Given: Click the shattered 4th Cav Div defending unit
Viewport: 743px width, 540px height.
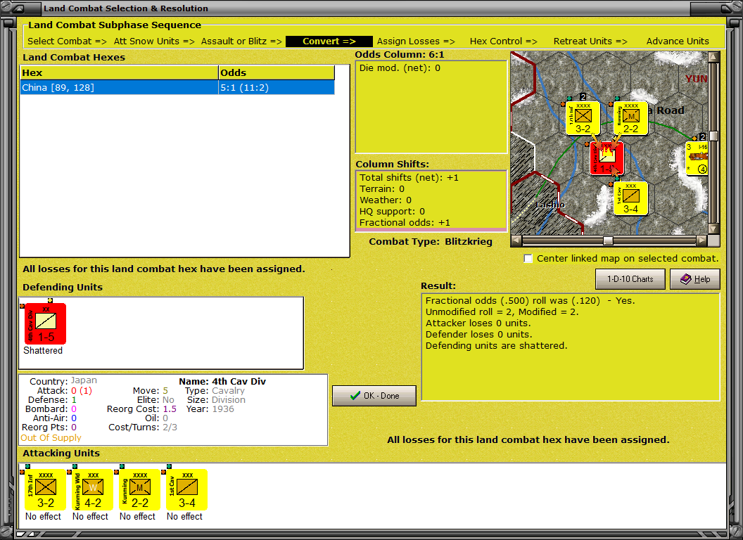Looking at the screenshot, I should click(45, 323).
